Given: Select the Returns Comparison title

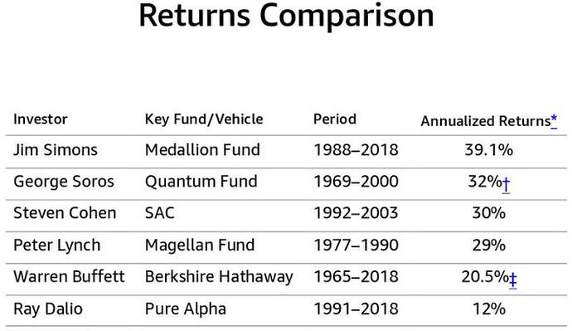Looking at the screenshot, I should (x=286, y=16).
